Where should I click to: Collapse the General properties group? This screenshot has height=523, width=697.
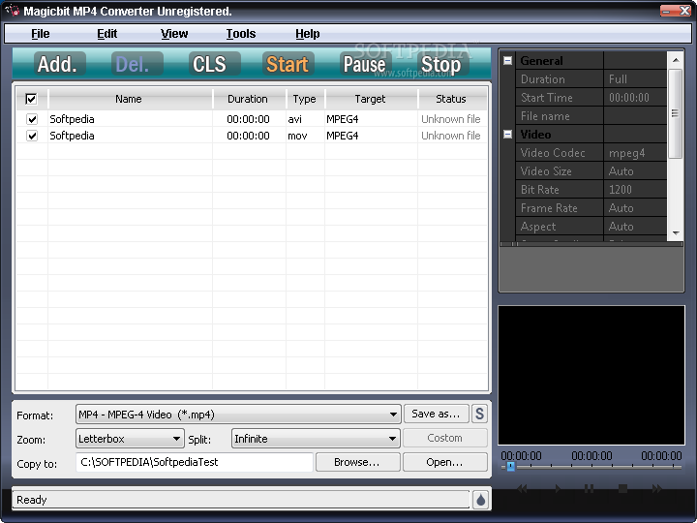coord(507,60)
